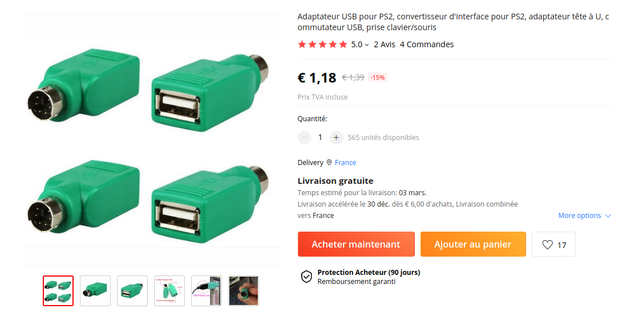Viewport: 627px width, 317px height.
Task: Click the main product image
Action: (151, 139)
